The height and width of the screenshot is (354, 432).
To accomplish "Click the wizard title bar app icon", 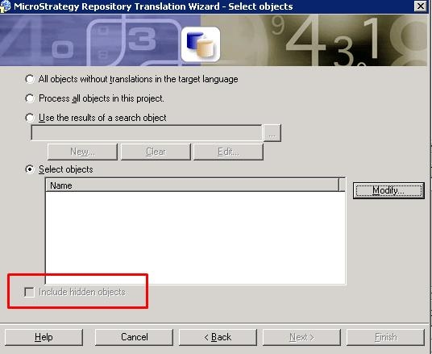I will click(5, 6).
